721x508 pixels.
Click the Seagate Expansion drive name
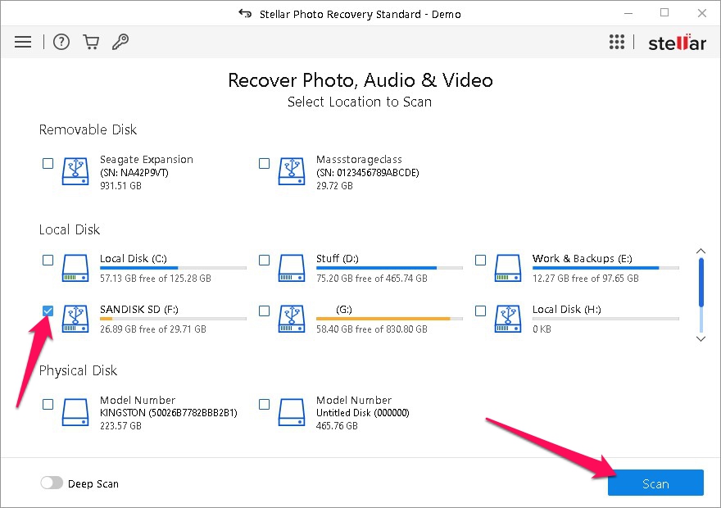[x=146, y=160]
